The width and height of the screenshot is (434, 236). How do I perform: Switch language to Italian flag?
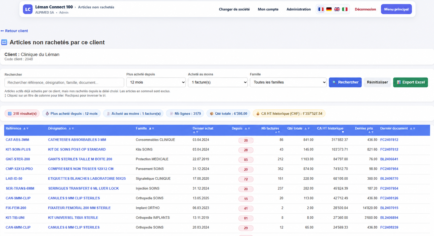click(x=345, y=9)
